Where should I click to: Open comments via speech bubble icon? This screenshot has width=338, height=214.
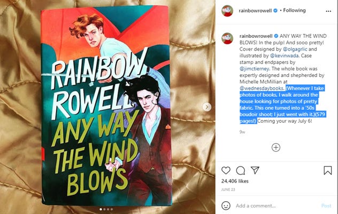[x=240, y=171]
